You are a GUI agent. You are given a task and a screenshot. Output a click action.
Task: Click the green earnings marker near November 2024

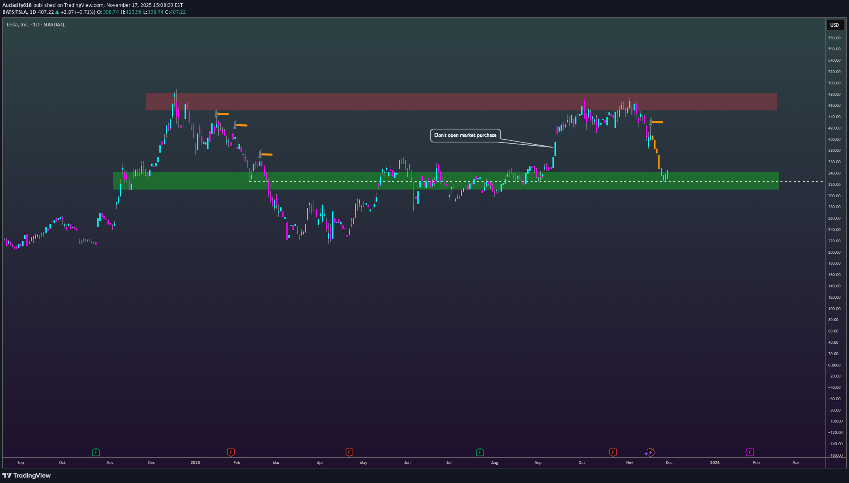[96, 452]
